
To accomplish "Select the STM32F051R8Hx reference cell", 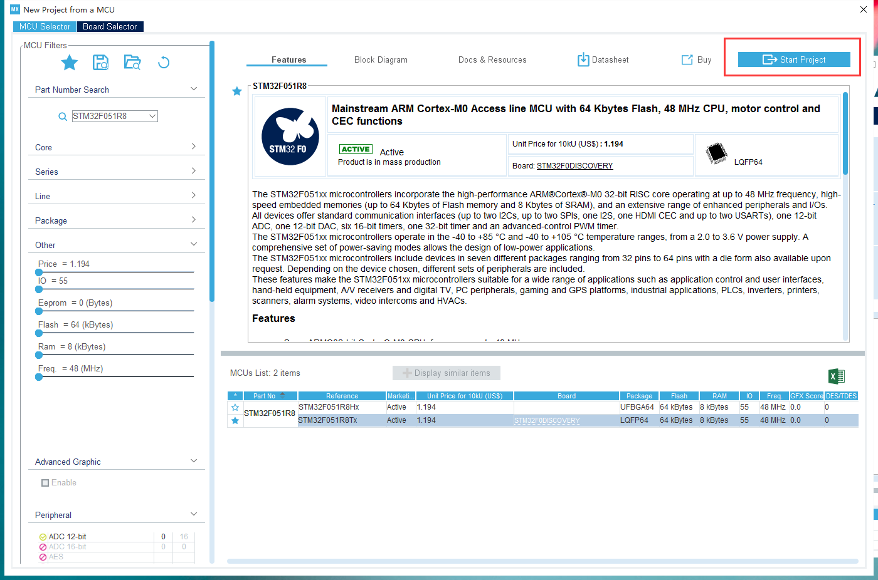I will (342, 407).
